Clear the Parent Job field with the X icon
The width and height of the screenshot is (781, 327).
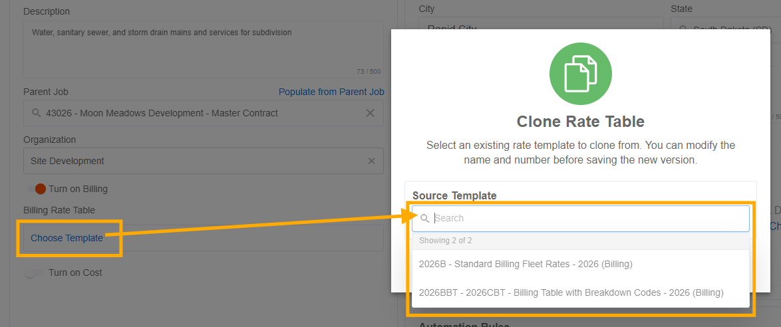(370, 113)
